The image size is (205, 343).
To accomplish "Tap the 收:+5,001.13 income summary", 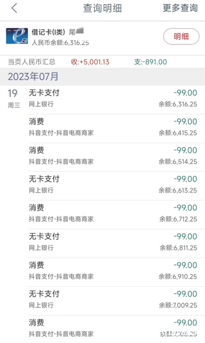I will 90,62.
